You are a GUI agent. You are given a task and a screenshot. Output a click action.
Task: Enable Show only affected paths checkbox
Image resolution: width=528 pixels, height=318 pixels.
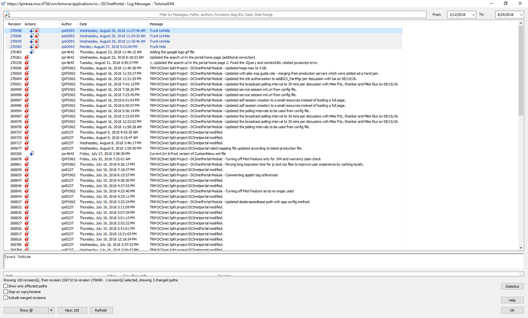point(5,286)
